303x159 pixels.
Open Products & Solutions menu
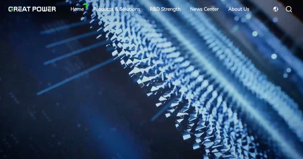click(x=117, y=9)
